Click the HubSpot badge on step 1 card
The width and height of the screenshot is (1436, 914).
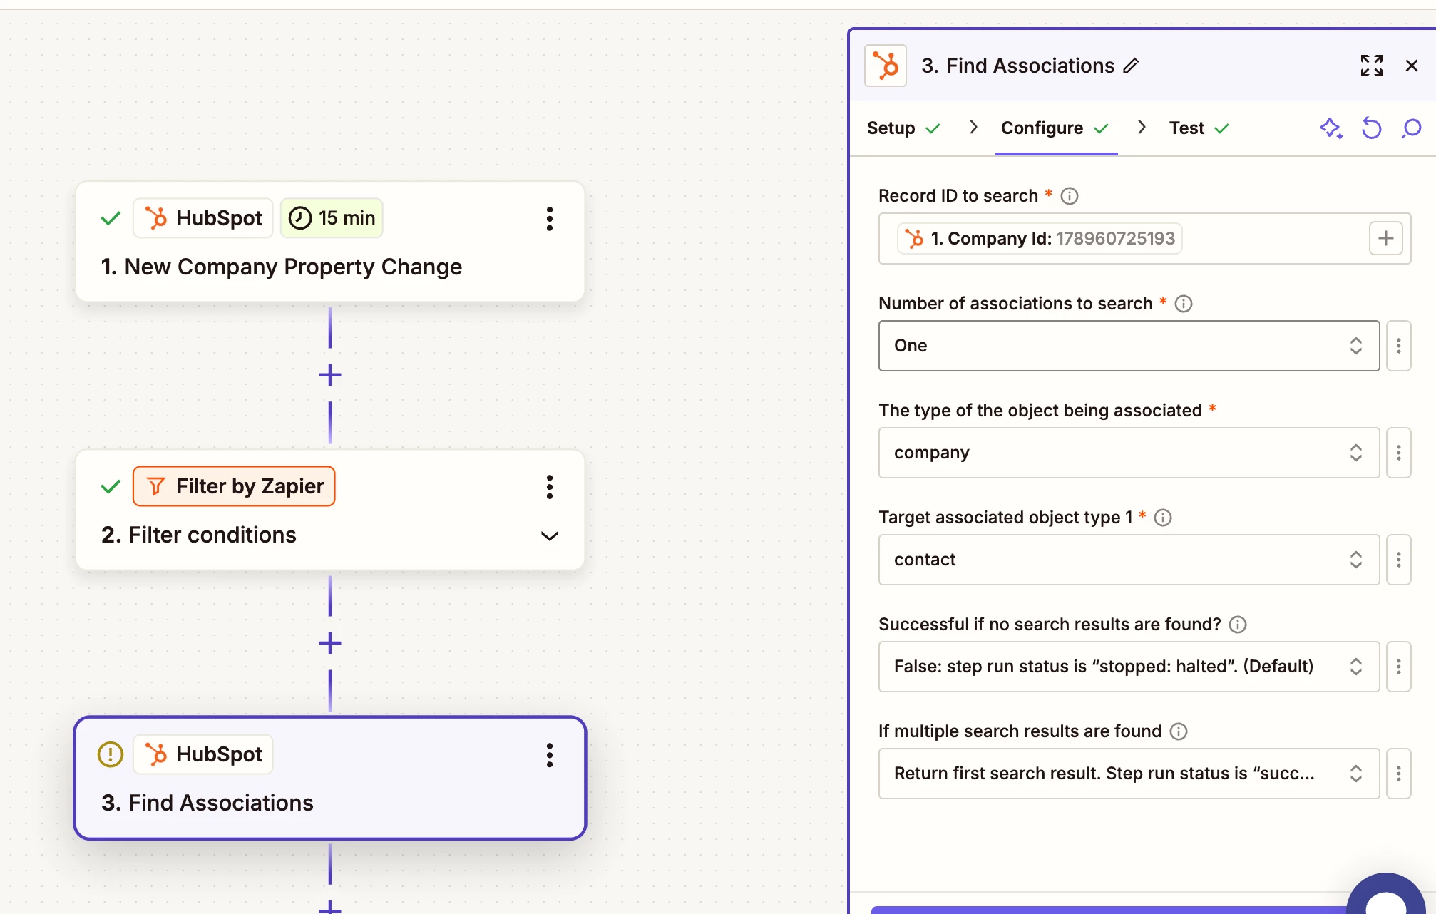[x=203, y=218]
